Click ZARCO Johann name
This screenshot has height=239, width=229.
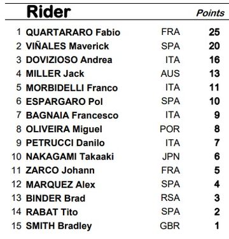tap(60, 170)
